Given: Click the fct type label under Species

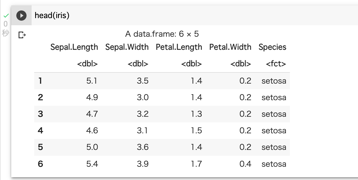Looking at the screenshot, I should tap(276, 64).
